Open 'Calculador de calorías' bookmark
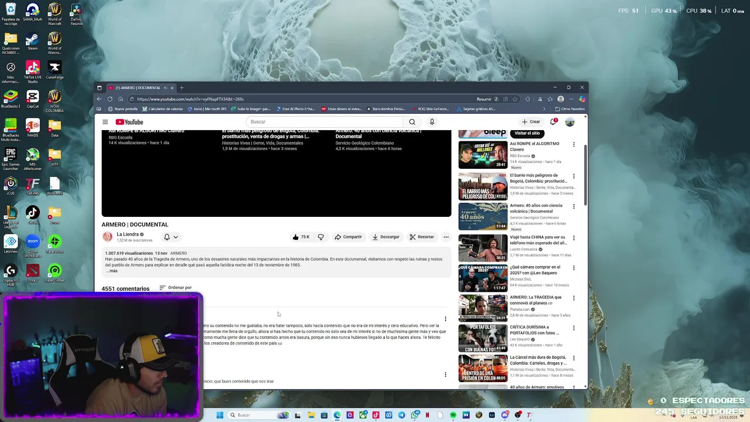Viewport: 750px width, 422px height. tap(162, 109)
